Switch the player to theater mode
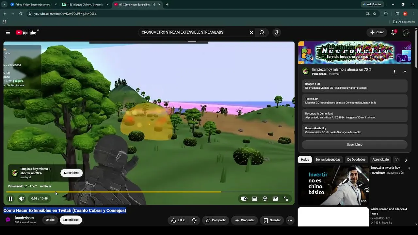418x235 pixels. click(275, 198)
